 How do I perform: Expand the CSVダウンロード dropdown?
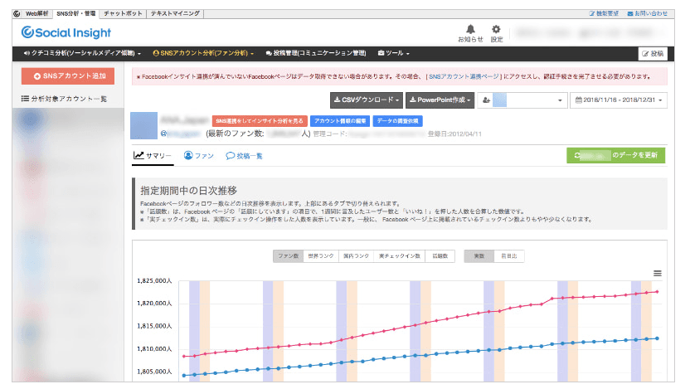click(366, 100)
